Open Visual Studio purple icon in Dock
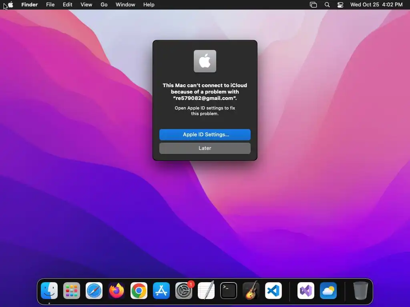410x307 pixels. (x=306, y=291)
